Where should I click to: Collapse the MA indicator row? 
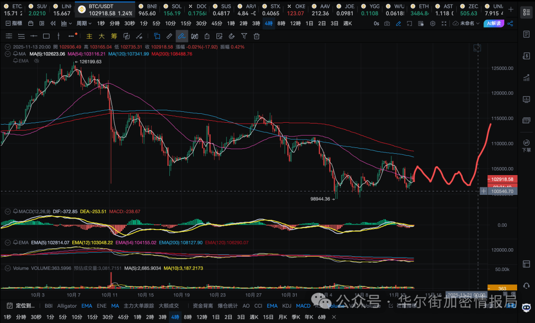[x=7, y=54]
